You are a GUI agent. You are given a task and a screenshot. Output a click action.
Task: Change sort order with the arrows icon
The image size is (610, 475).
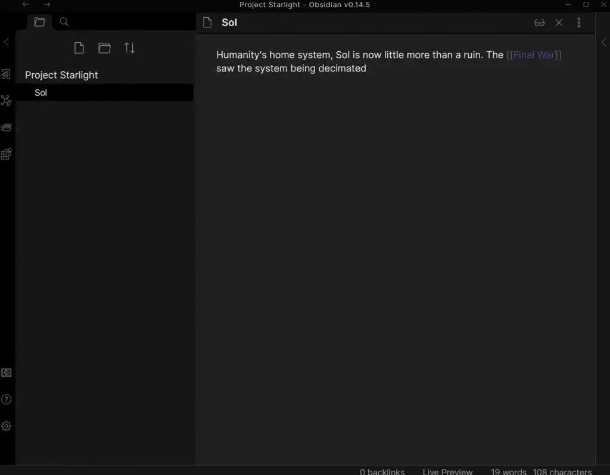pyautogui.click(x=129, y=48)
